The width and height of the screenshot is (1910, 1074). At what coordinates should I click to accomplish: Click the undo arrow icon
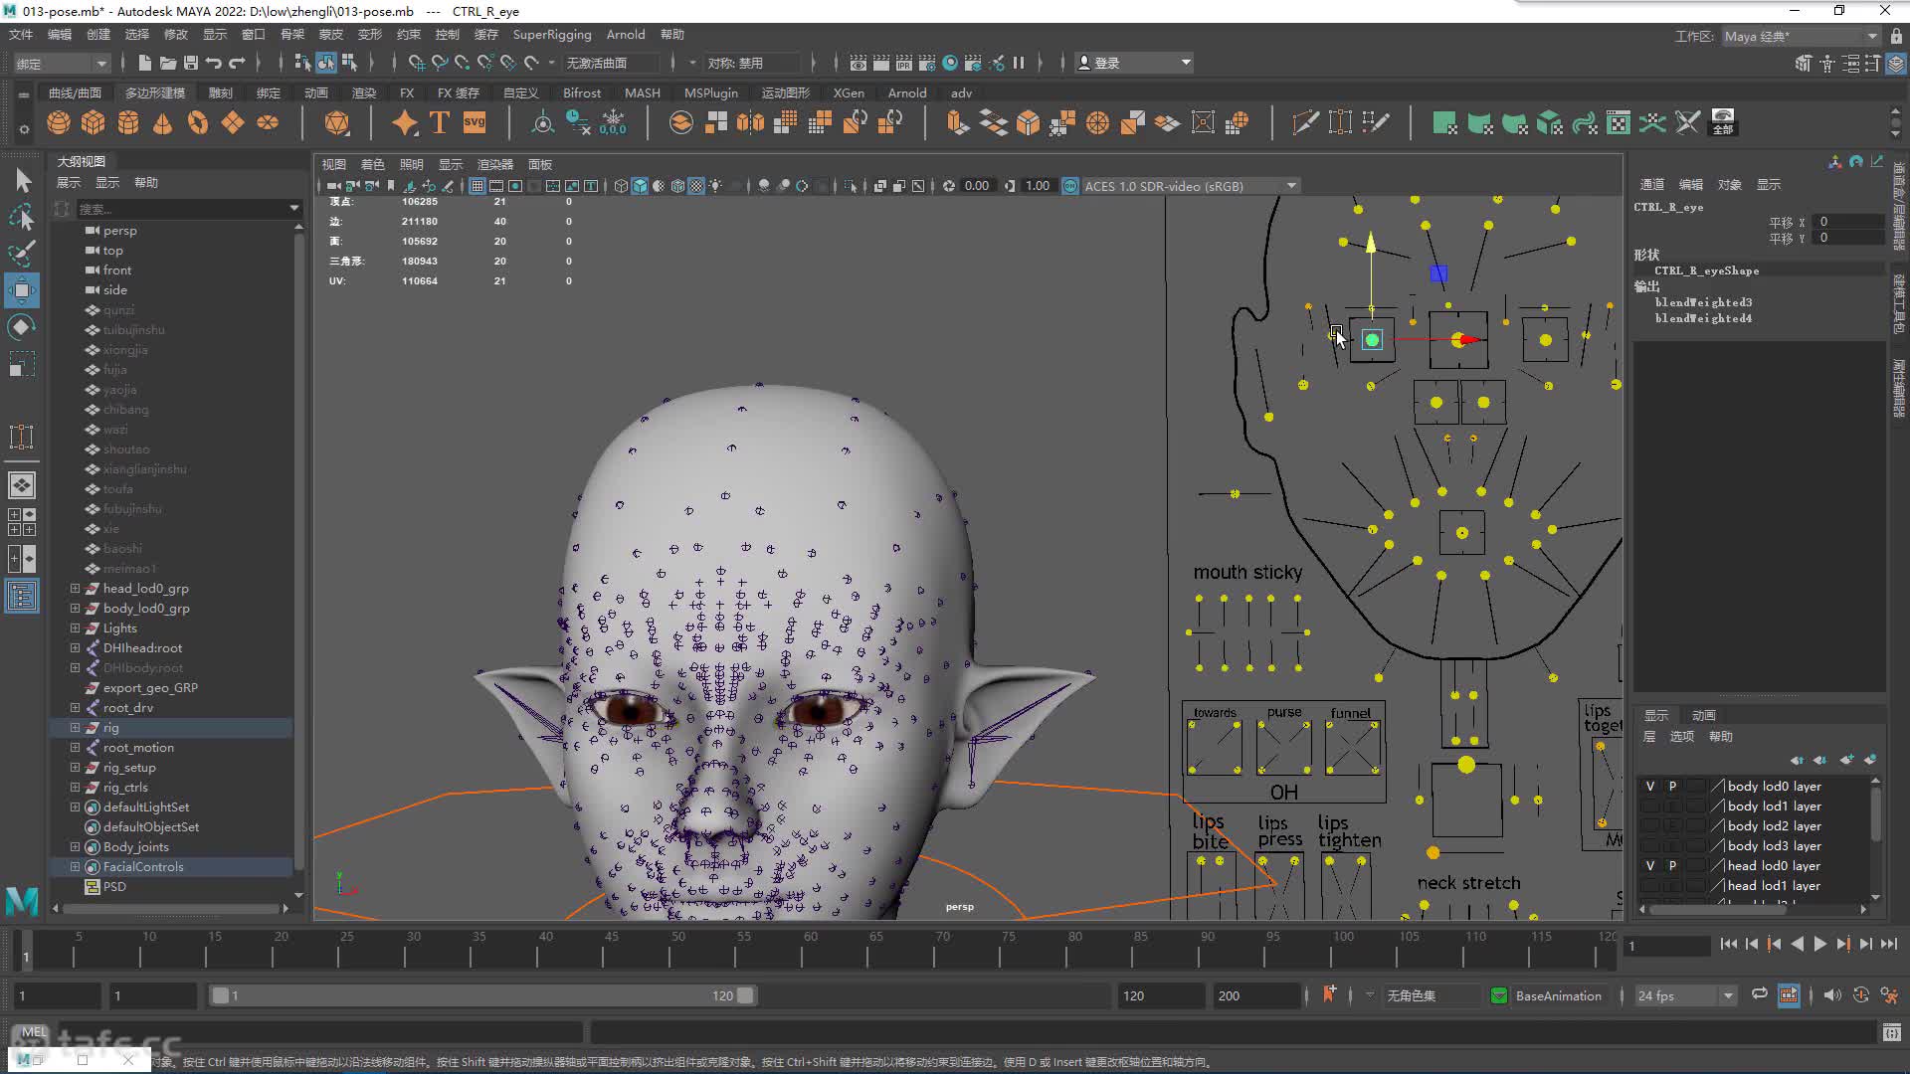(x=213, y=63)
